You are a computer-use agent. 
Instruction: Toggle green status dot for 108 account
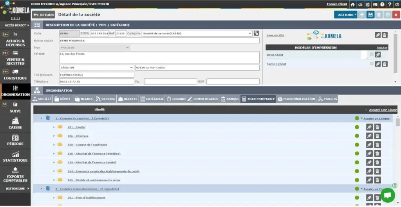357,145
